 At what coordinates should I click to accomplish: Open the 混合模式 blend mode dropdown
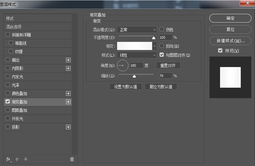point(137,30)
